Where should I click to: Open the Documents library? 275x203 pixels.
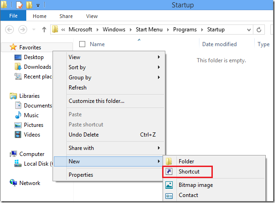point(38,106)
